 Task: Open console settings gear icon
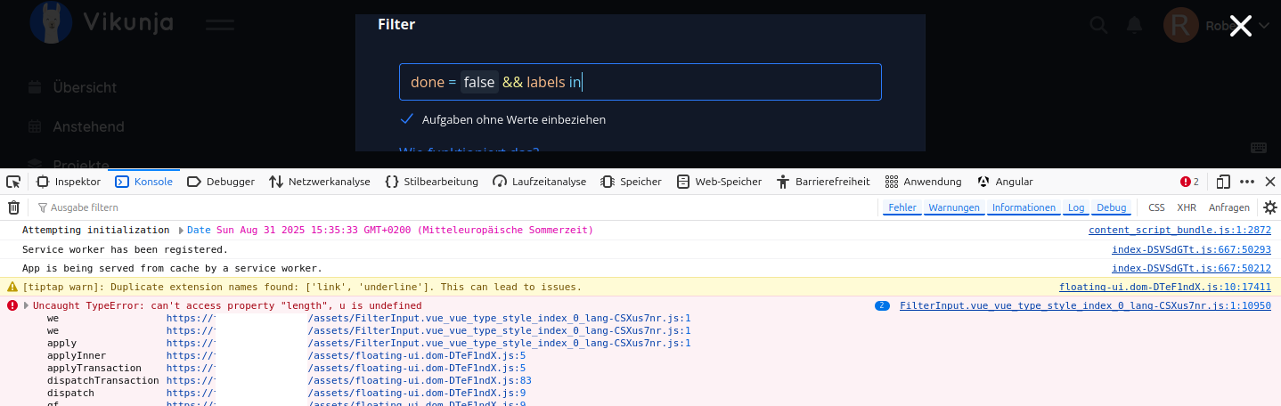[x=1269, y=207]
